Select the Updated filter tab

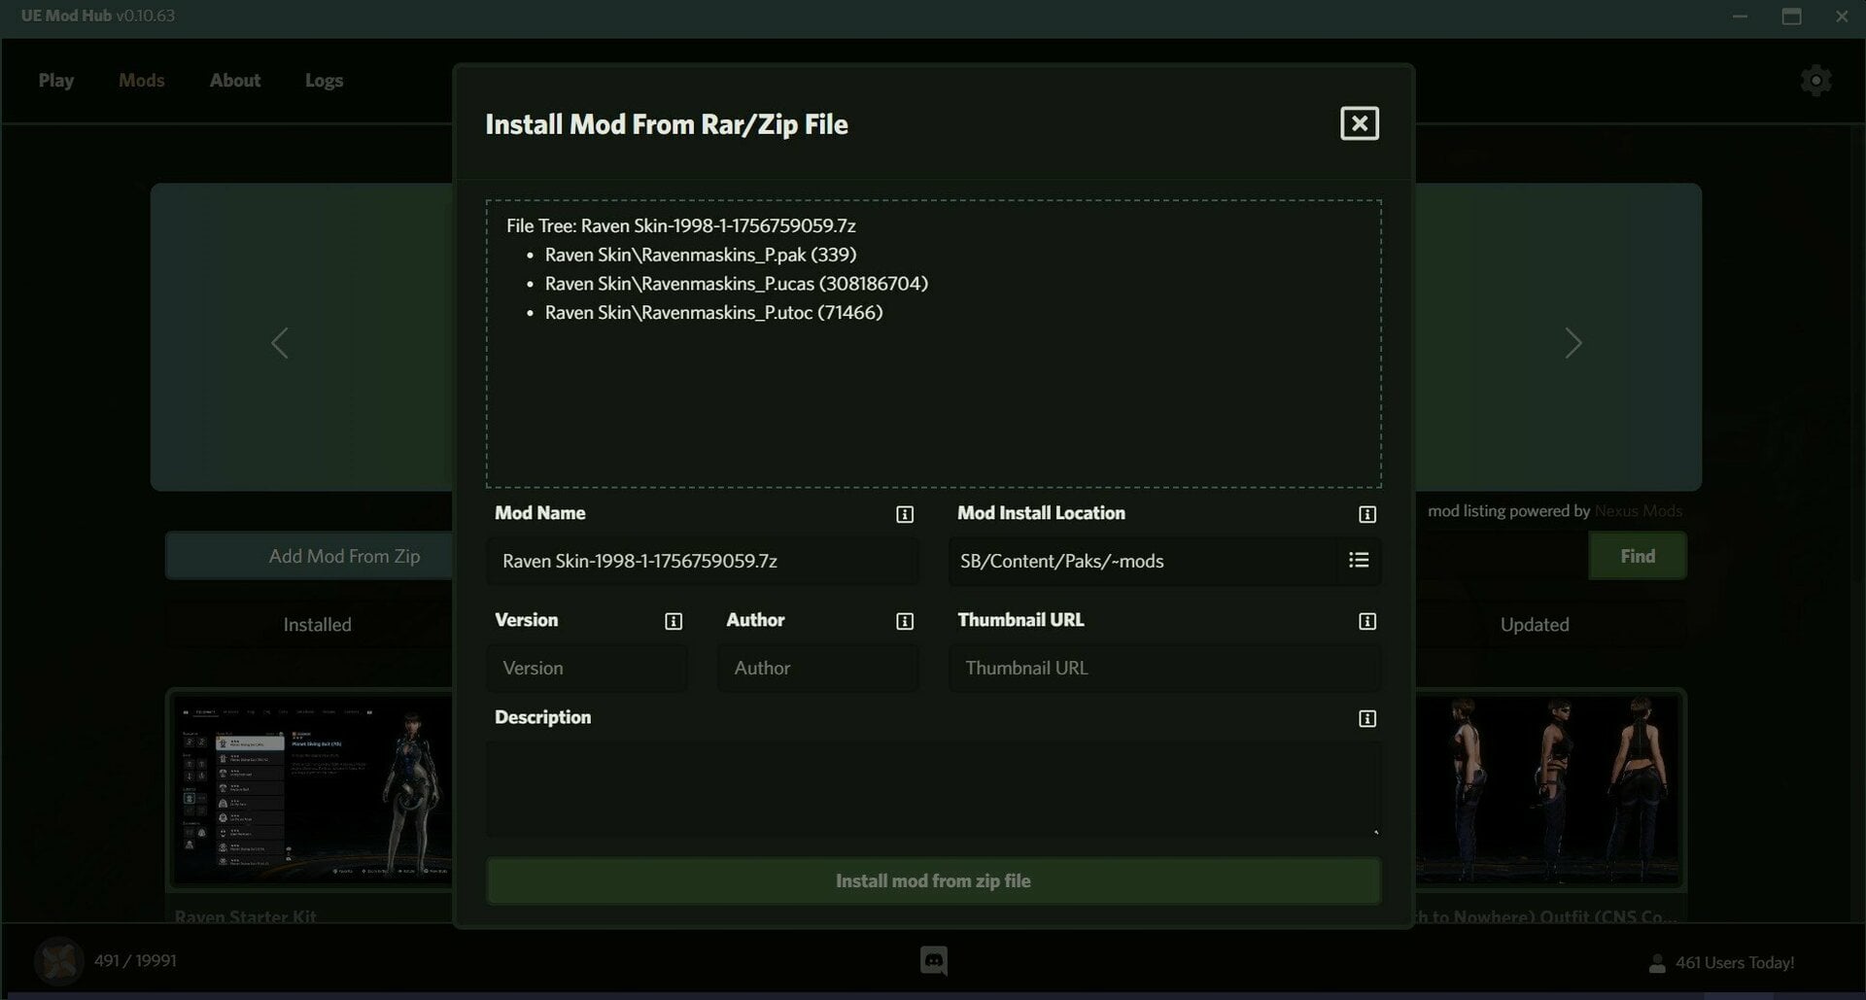tap(1535, 625)
